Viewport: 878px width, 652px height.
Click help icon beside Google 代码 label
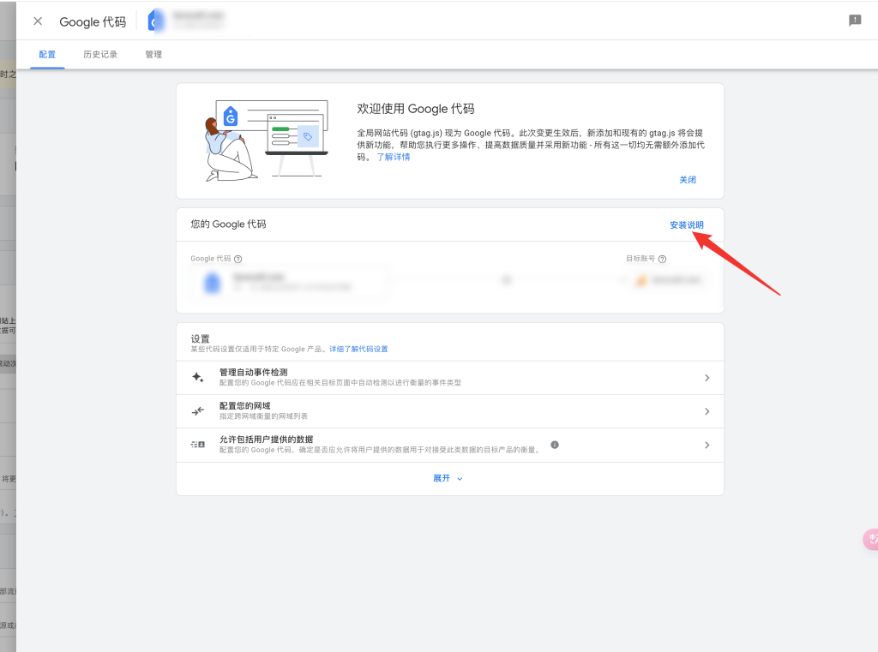pyautogui.click(x=238, y=259)
